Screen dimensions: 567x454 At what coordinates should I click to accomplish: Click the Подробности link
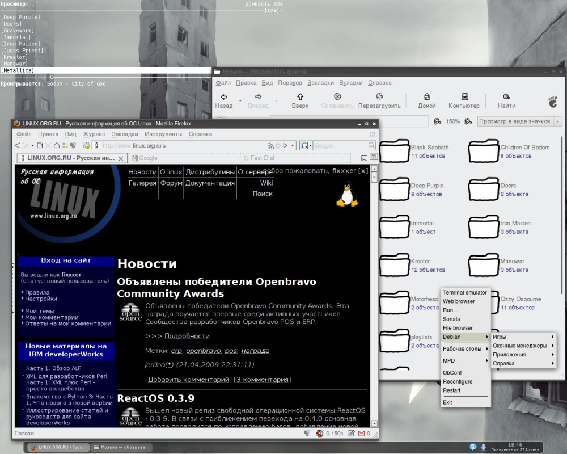pyautogui.click(x=187, y=336)
